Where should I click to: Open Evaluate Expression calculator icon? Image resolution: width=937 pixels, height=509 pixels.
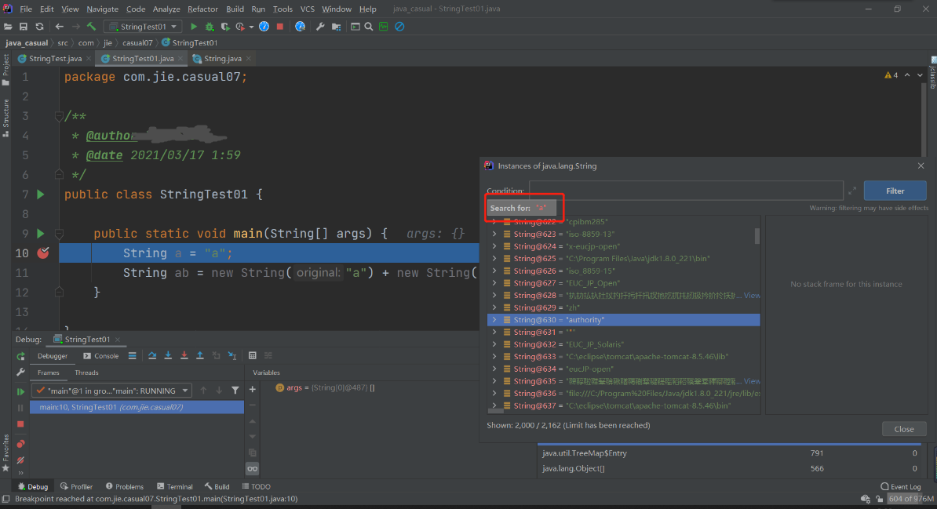[252, 355]
